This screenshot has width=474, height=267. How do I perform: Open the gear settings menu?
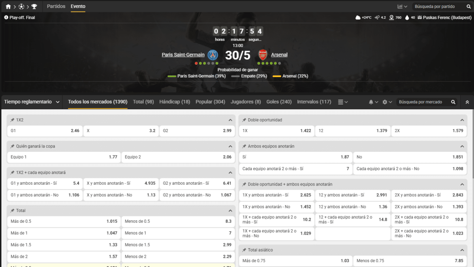pos(387,102)
